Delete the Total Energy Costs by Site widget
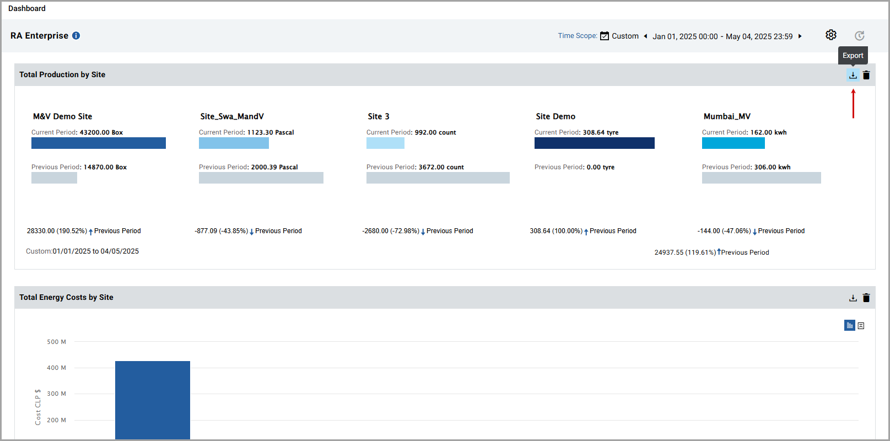The width and height of the screenshot is (890, 441). pos(866,298)
